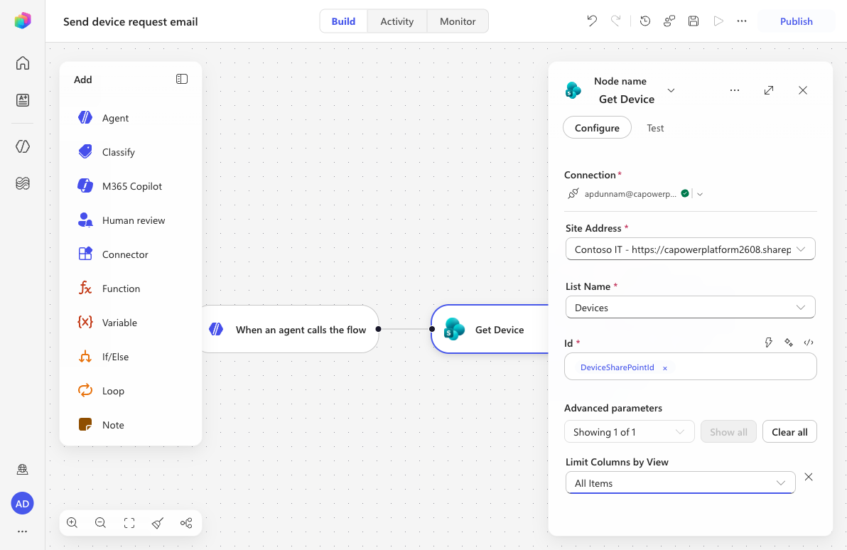The image size is (847, 550).
Task: Add an M365 Copilot node
Action: [131, 186]
